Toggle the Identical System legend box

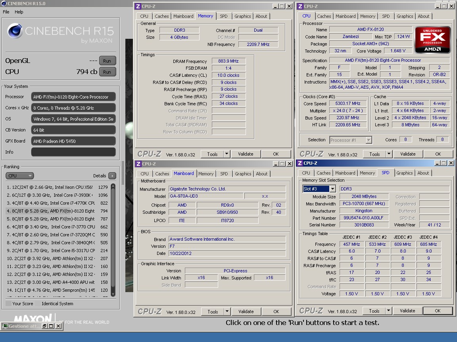(x=38, y=304)
